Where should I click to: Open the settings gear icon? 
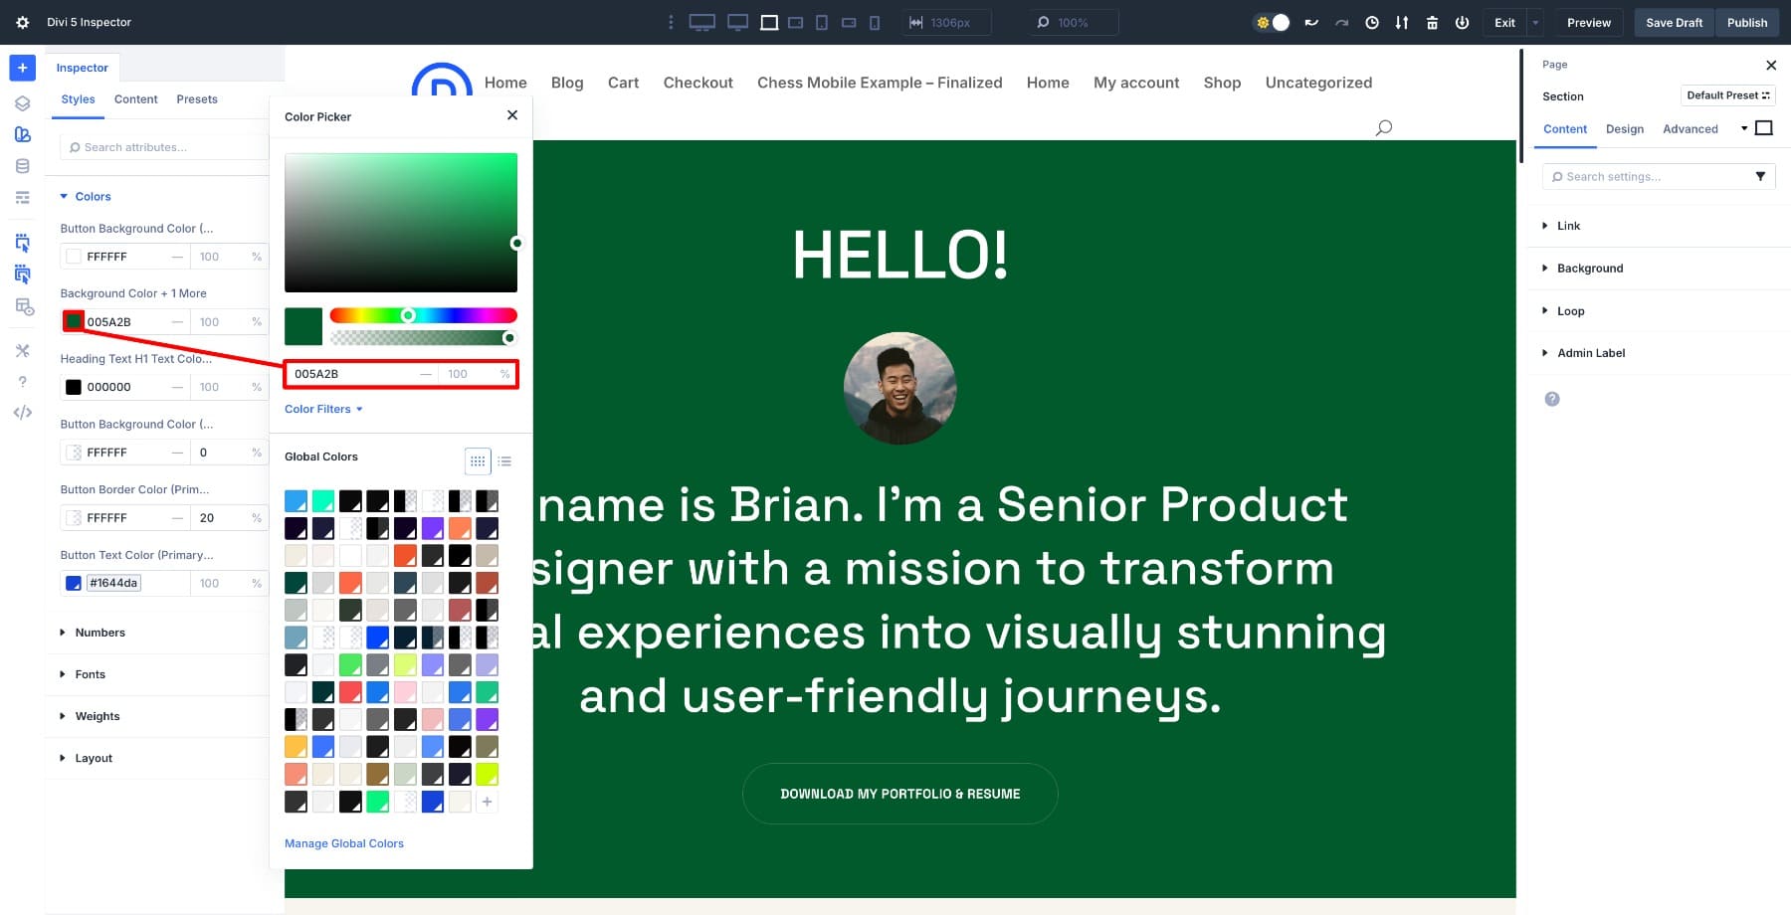point(22,22)
